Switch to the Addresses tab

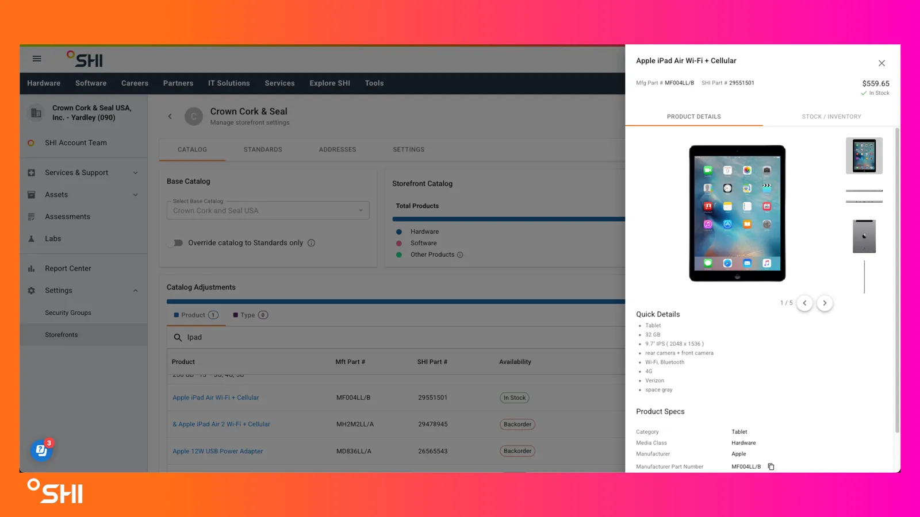coord(338,150)
